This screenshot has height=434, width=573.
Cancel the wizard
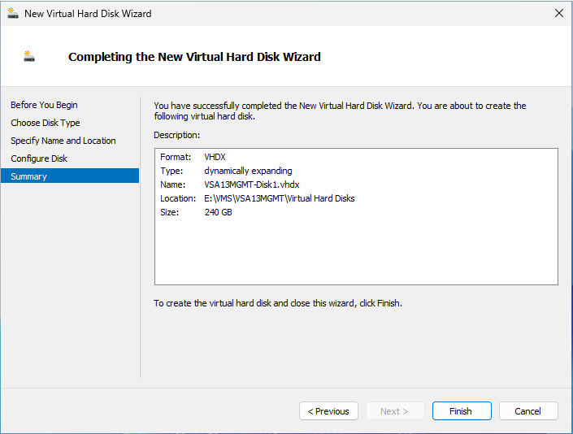pos(528,411)
